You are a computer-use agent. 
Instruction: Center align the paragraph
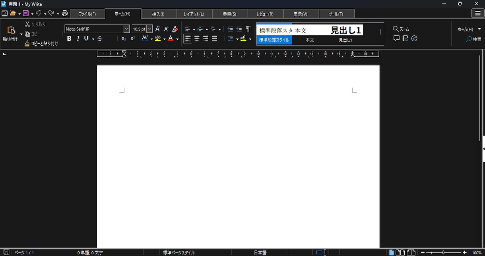(197, 39)
